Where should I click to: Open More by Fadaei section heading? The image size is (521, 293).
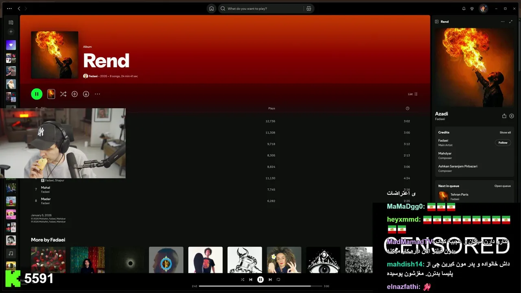pos(48,240)
